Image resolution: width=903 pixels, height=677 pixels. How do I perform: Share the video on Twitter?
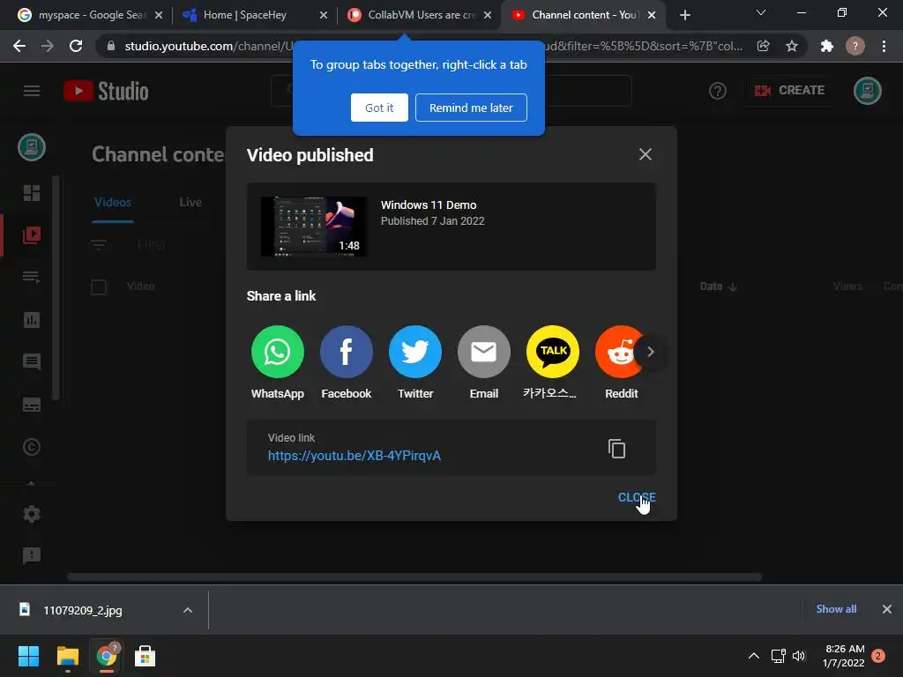tap(414, 352)
